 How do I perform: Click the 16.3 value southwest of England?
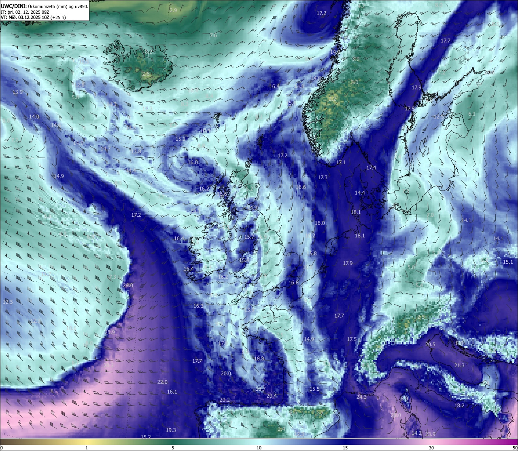pos(198,306)
